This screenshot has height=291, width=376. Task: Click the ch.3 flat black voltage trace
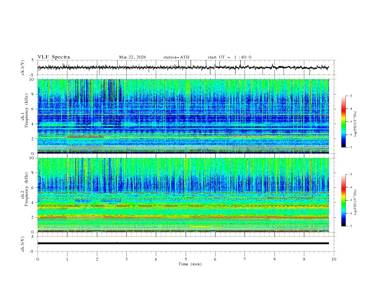183,243
